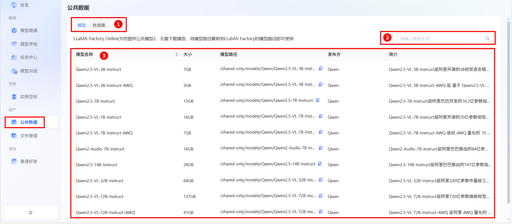The height and width of the screenshot is (224, 512).
Task: Collapse the left sidebar menu
Action: [30, 212]
